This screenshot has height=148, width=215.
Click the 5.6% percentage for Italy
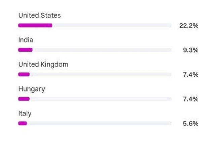(x=191, y=123)
